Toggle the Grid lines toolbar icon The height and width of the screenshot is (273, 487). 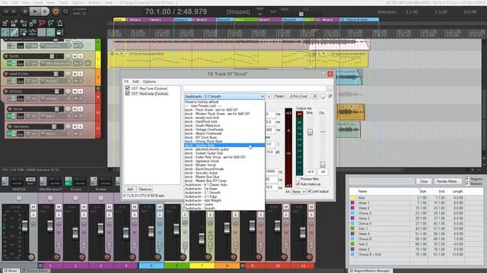click(x=42, y=32)
